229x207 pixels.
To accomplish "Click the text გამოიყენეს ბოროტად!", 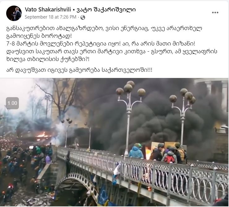I will (39, 36).
